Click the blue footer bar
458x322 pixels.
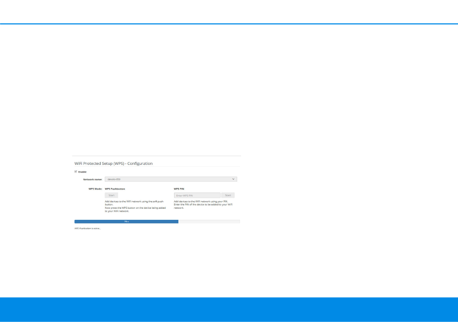(x=229, y=309)
